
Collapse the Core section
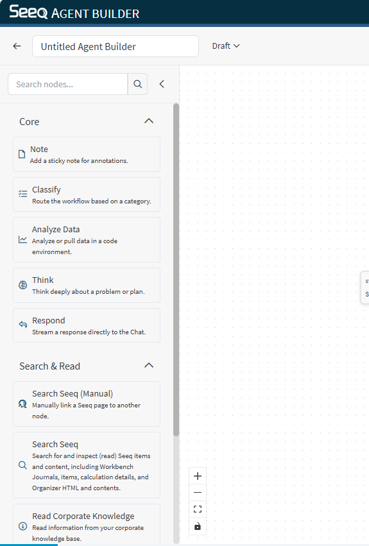149,121
